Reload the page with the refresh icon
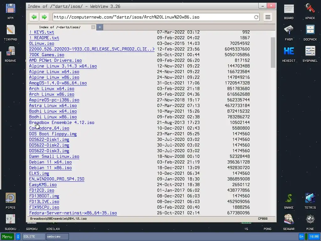The image size is (321, 241). pos(256,17)
